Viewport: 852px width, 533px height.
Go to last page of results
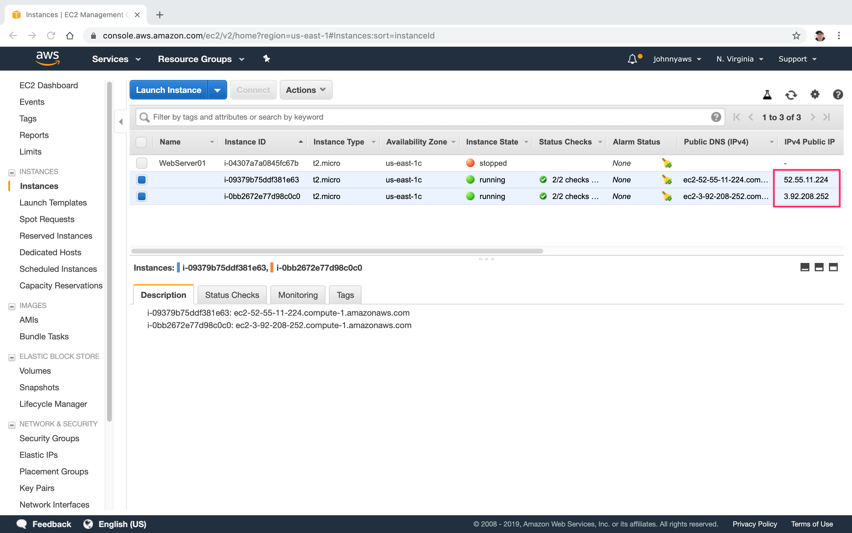(x=827, y=117)
